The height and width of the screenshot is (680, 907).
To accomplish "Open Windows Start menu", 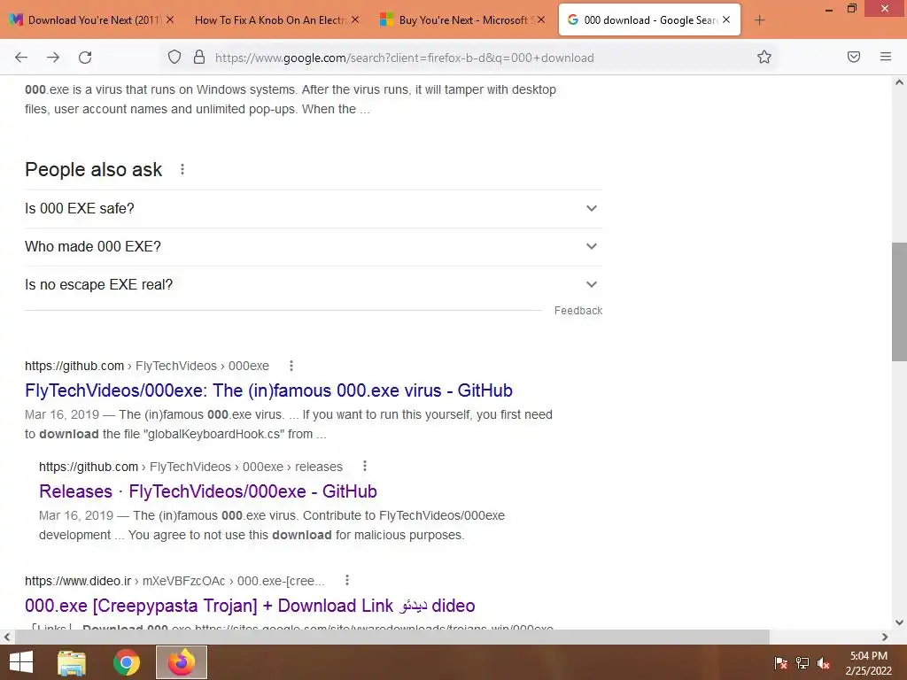I will pos(21,662).
